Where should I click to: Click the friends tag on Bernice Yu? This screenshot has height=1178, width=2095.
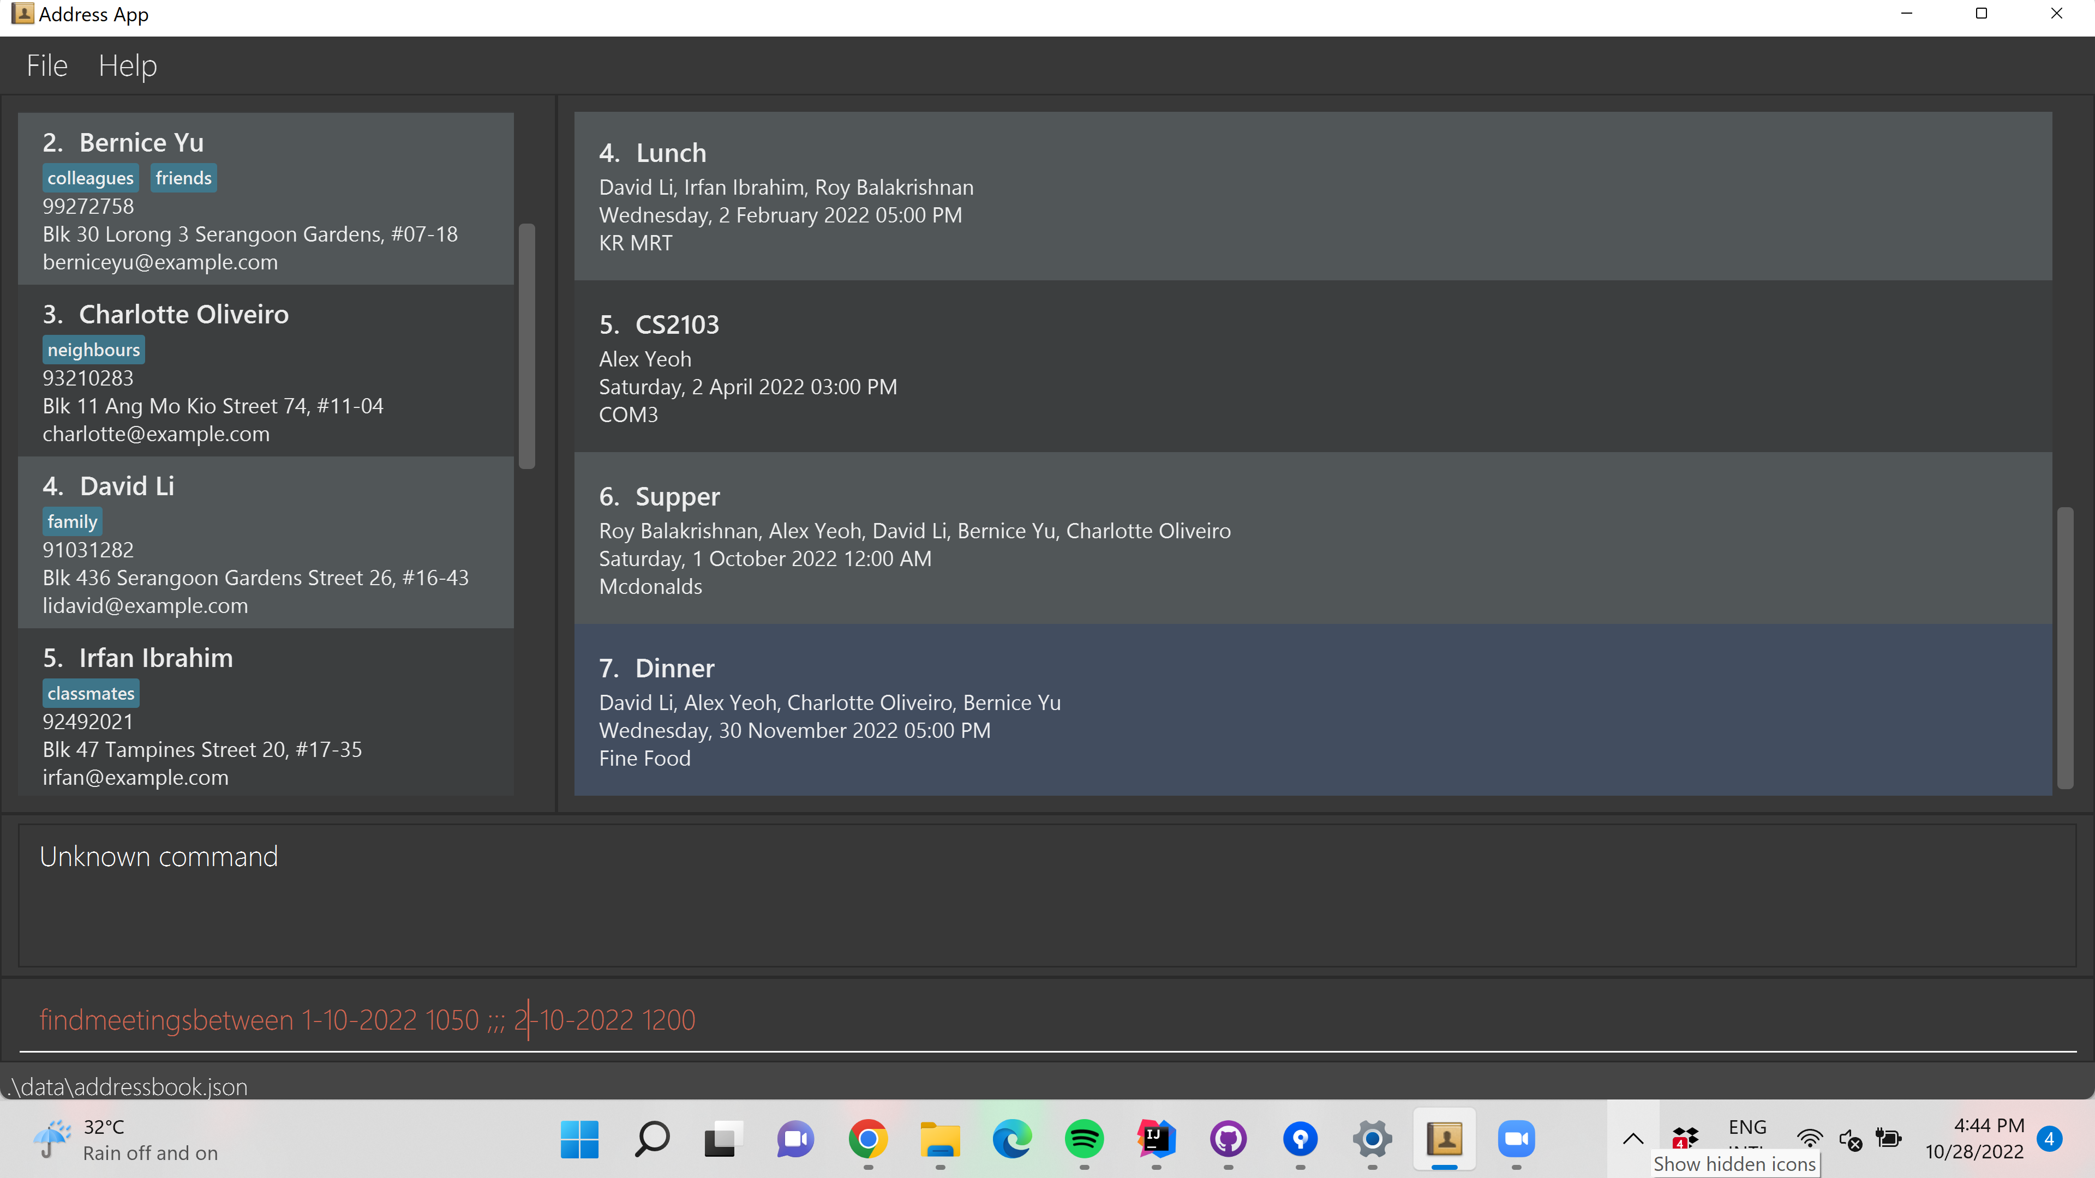tap(183, 178)
